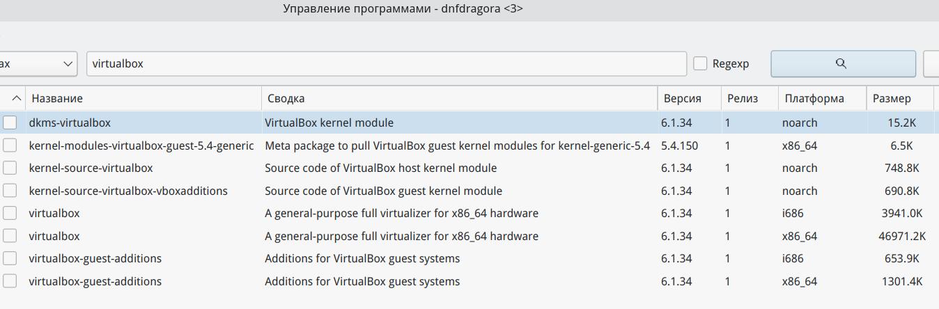939x309 pixels.
Task: Focus the virtualbox search text field
Action: pyautogui.click(x=387, y=63)
